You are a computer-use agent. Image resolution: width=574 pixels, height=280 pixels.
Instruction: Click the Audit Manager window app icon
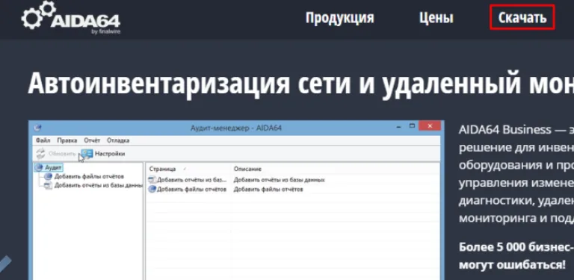(37, 128)
